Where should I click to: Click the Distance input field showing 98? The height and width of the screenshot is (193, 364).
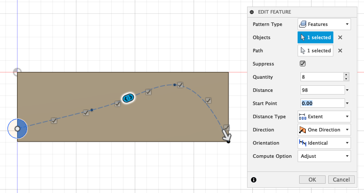click(323, 90)
